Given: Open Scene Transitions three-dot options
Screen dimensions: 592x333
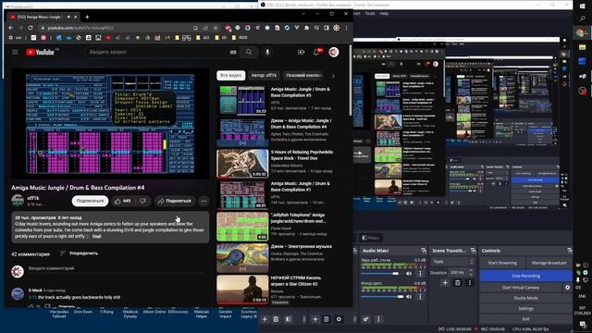Looking at the screenshot, I should (x=470, y=283).
